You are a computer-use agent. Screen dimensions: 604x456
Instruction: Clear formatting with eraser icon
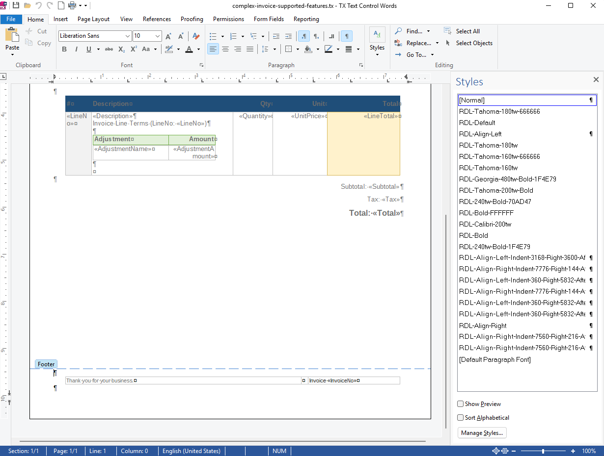pos(196,36)
